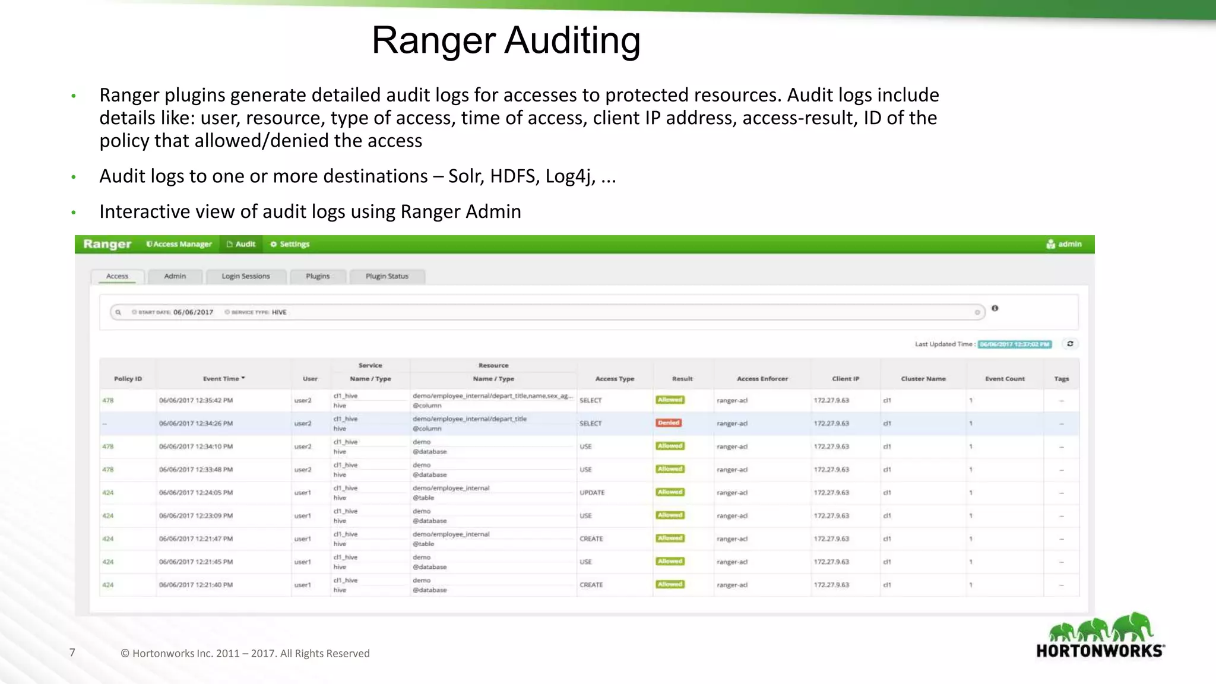Click the Last Updated Time badge
The height and width of the screenshot is (684, 1216).
pyautogui.click(x=1015, y=344)
